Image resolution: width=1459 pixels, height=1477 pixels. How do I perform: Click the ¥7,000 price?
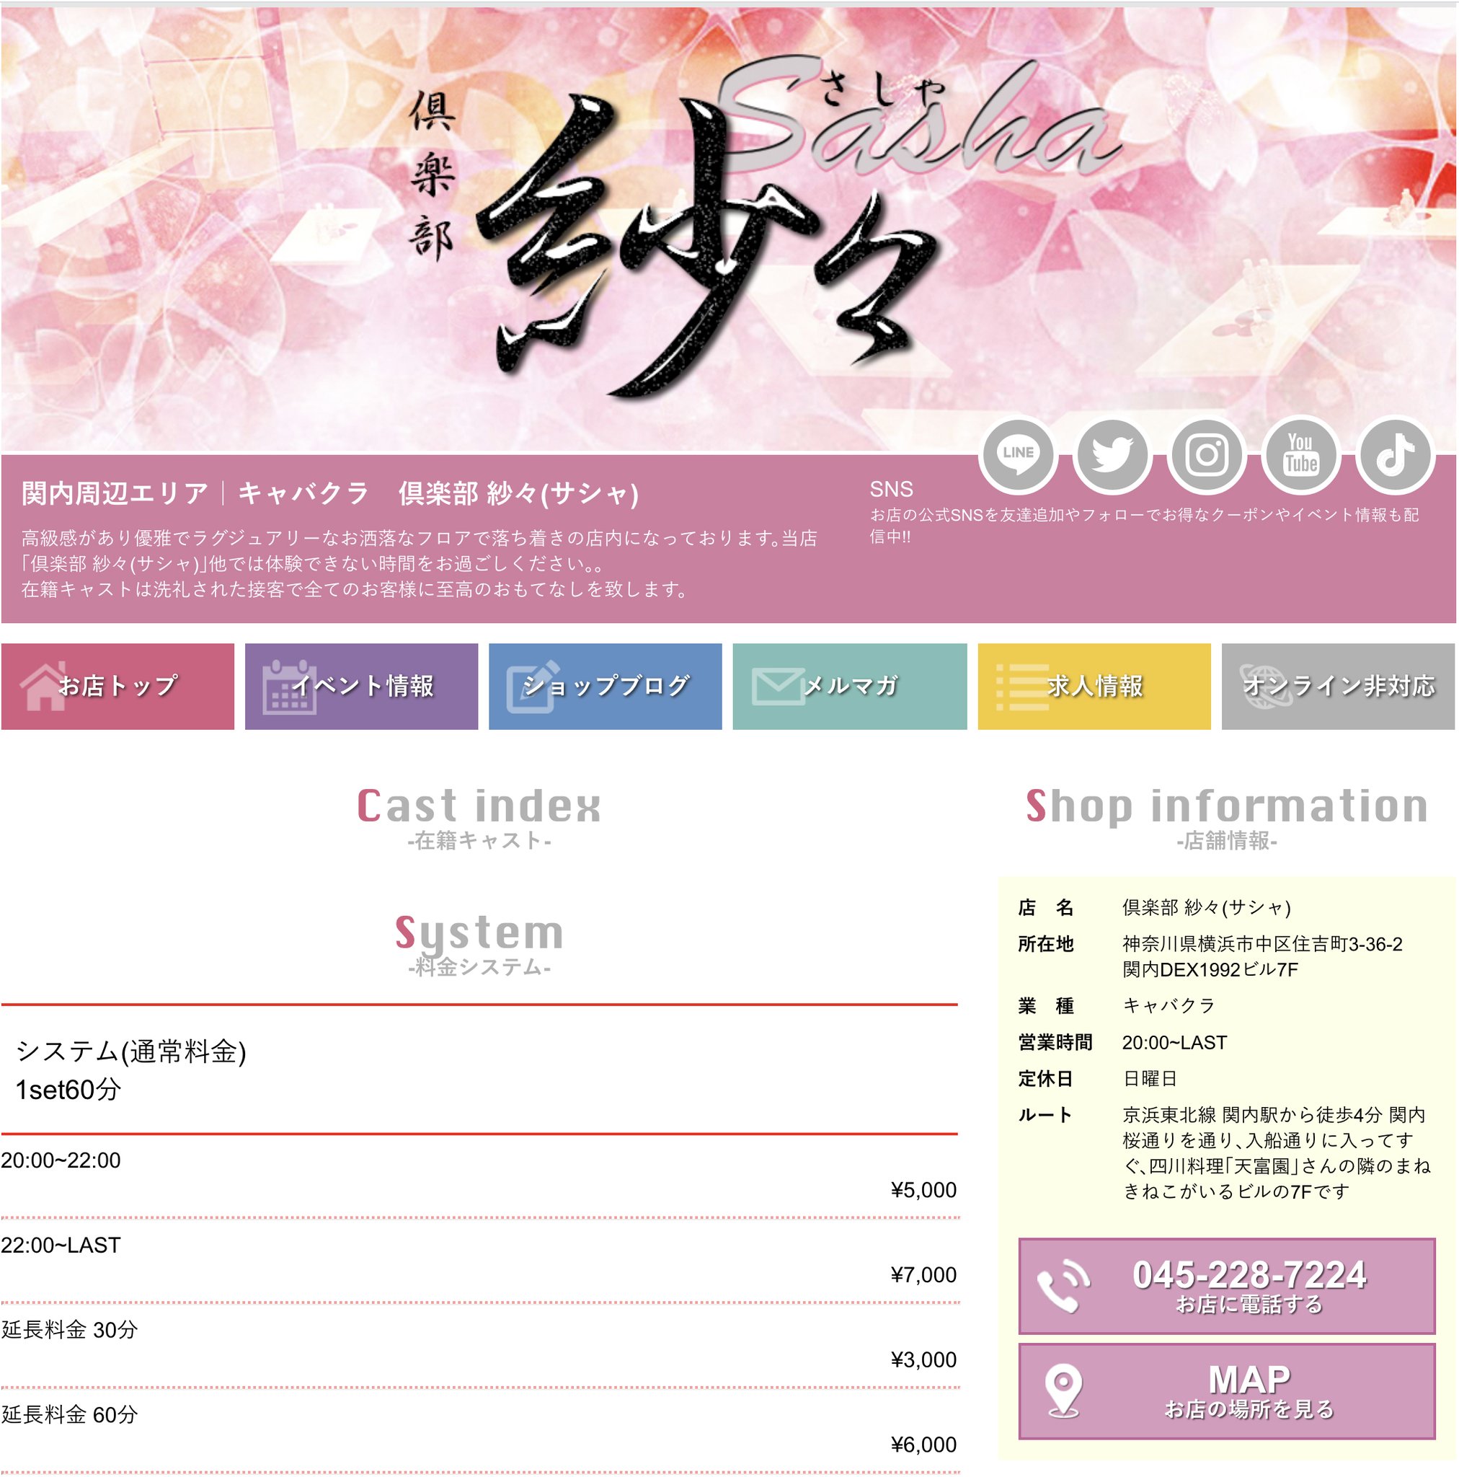point(923,1274)
